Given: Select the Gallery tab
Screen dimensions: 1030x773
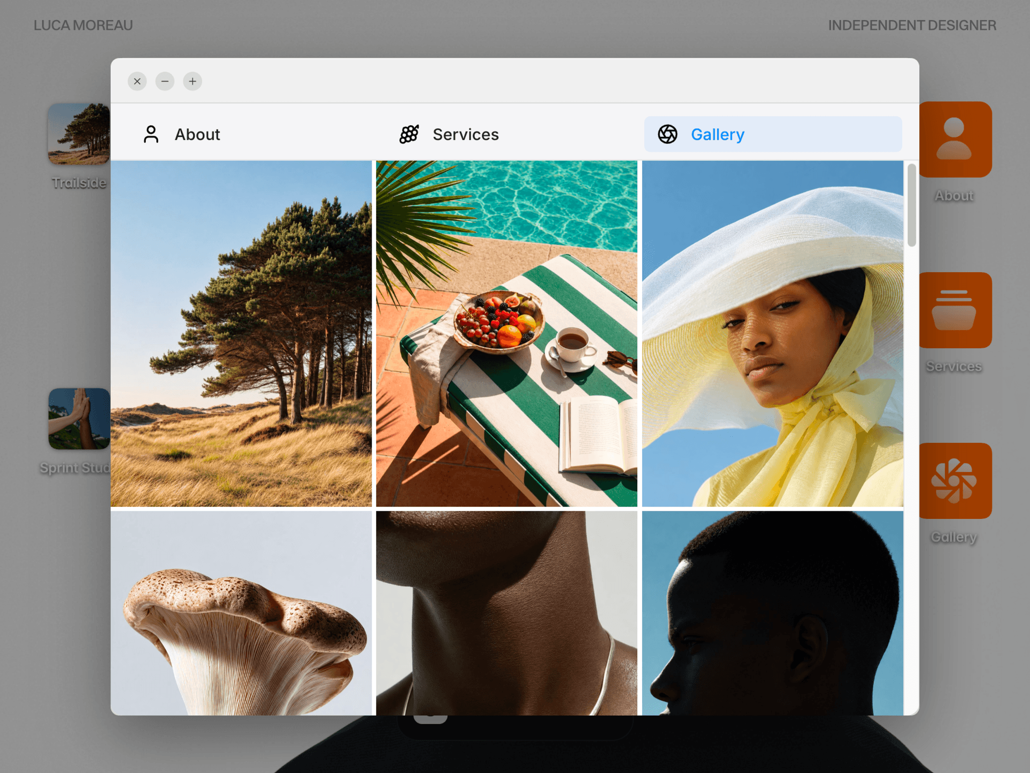Looking at the screenshot, I should tap(773, 134).
